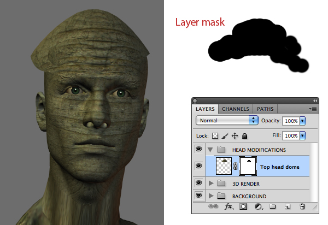Open the Fill slider arrow
The height and width of the screenshot is (225, 328).
click(x=302, y=135)
